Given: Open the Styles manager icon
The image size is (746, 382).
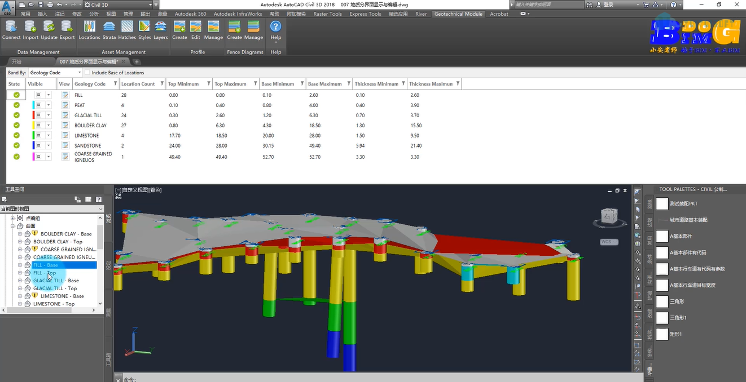Looking at the screenshot, I should pos(144,30).
